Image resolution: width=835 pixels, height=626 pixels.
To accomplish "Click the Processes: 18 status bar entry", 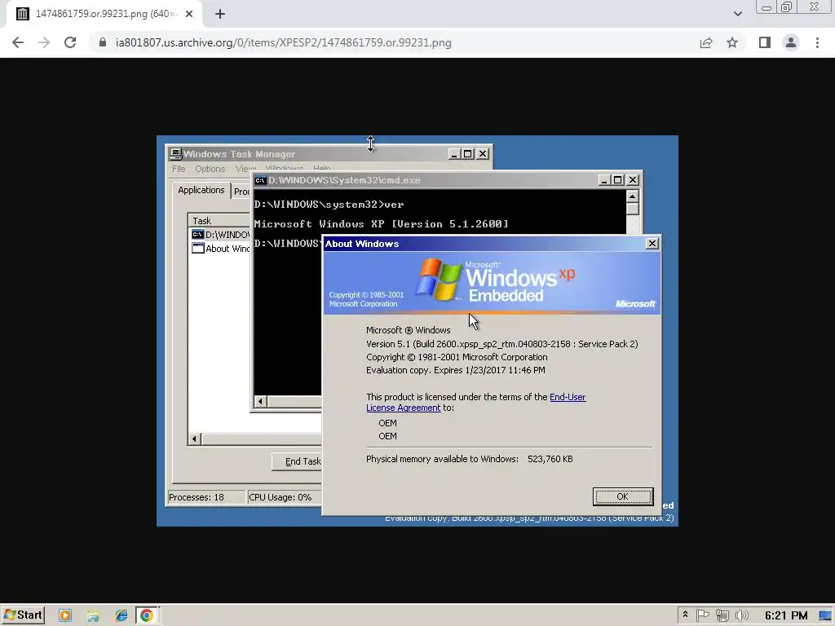I will pos(206,497).
